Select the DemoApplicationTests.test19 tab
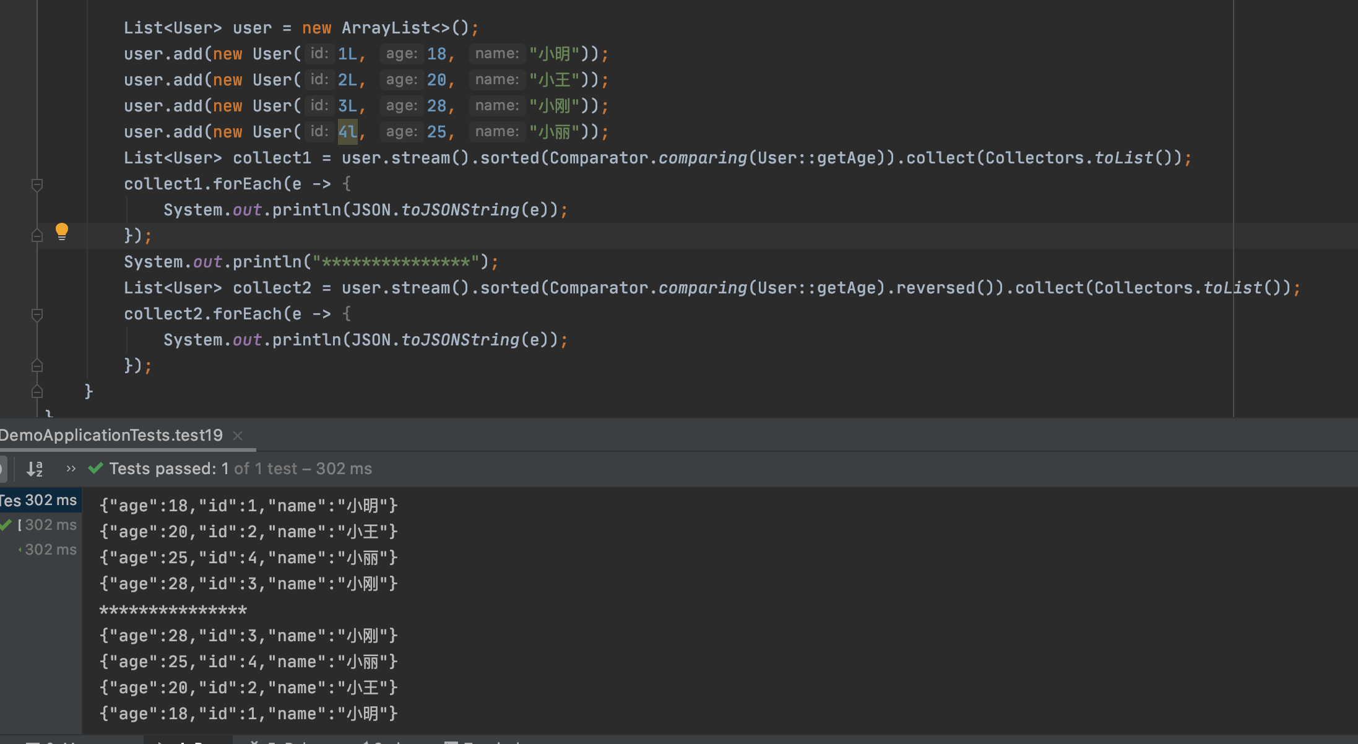Screen dimensions: 1358x744 click(111, 435)
